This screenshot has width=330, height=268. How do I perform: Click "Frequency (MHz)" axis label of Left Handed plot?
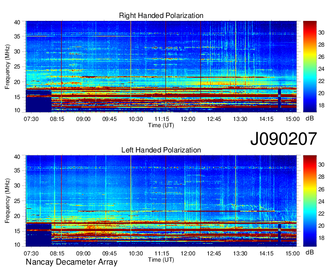pos(7,201)
